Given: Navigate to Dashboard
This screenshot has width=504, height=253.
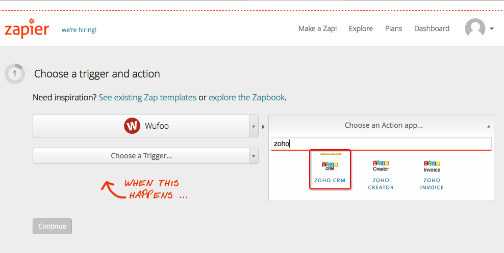Looking at the screenshot, I should pos(432,29).
